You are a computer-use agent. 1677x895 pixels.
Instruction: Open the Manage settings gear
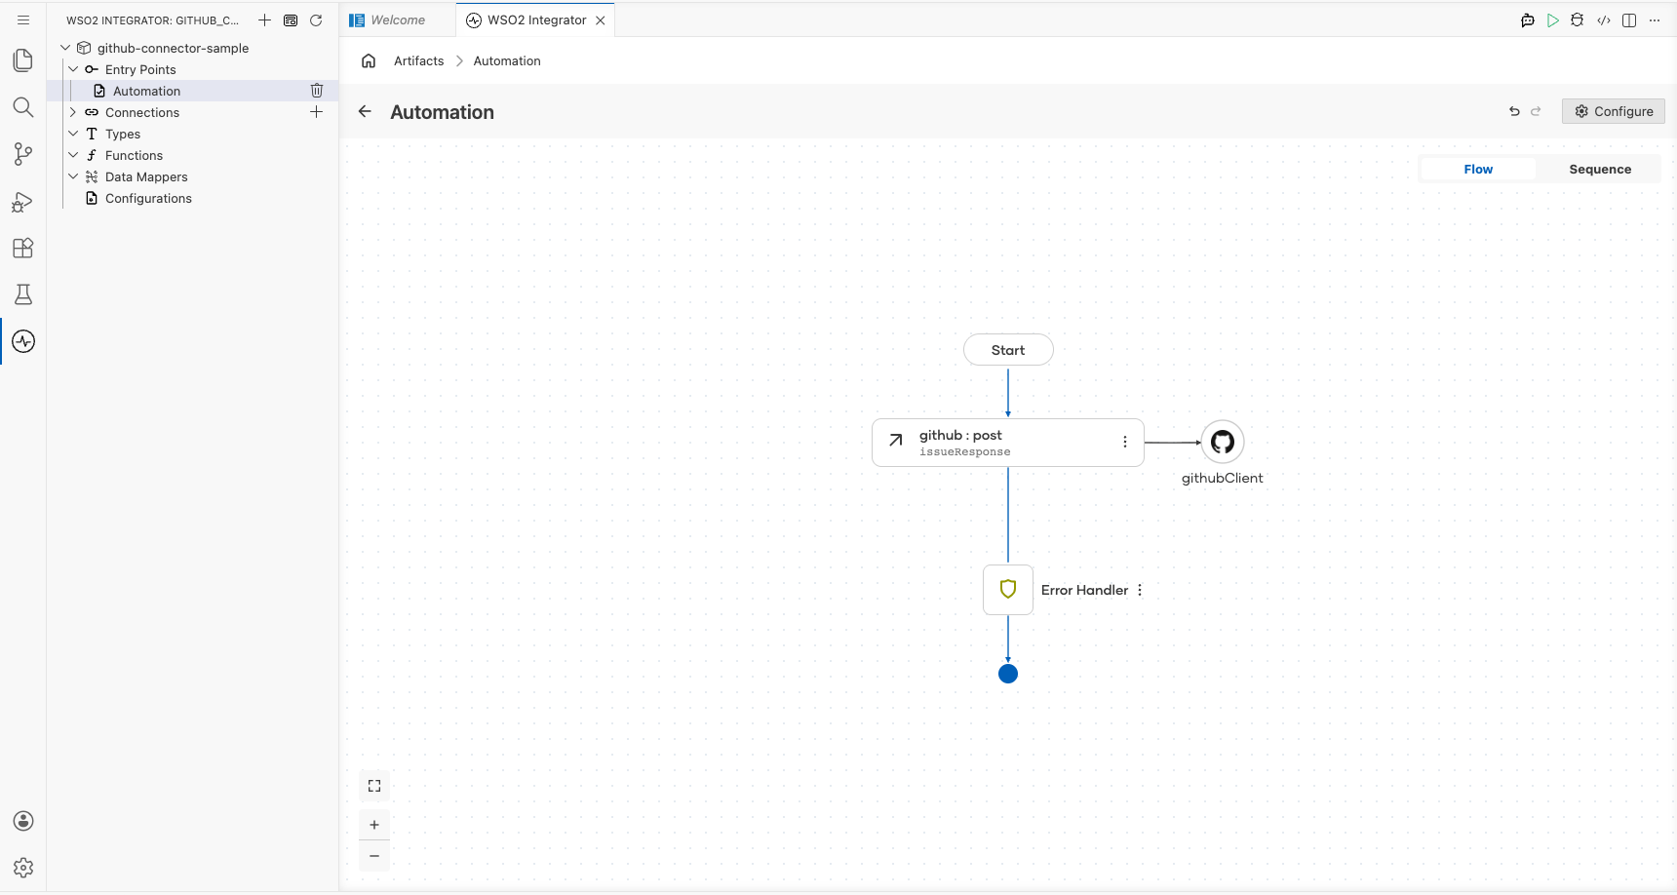pos(23,868)
